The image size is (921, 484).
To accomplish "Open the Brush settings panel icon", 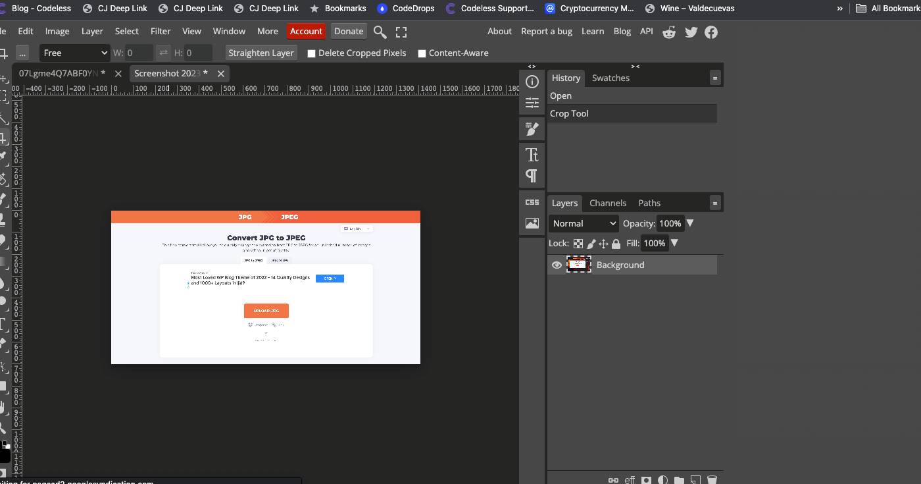I will point(532,128).
